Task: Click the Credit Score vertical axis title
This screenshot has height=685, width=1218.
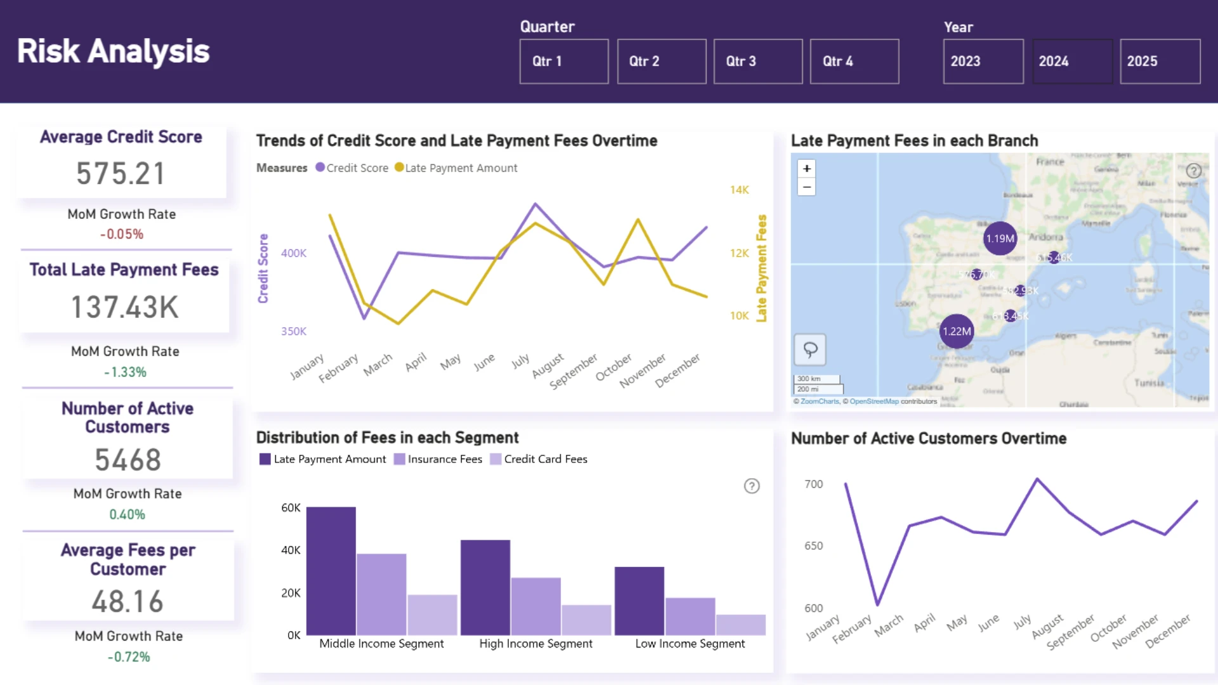Action: click(263, 268)
